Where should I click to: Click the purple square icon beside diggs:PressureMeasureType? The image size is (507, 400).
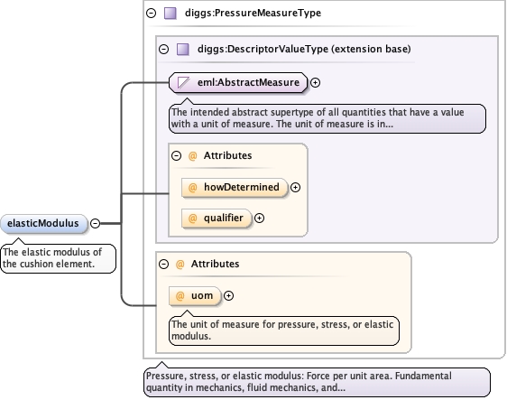click(171, 14)
